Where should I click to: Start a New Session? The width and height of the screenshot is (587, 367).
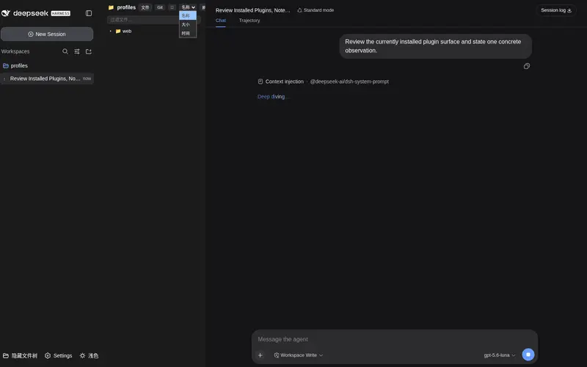click(47, 34)
